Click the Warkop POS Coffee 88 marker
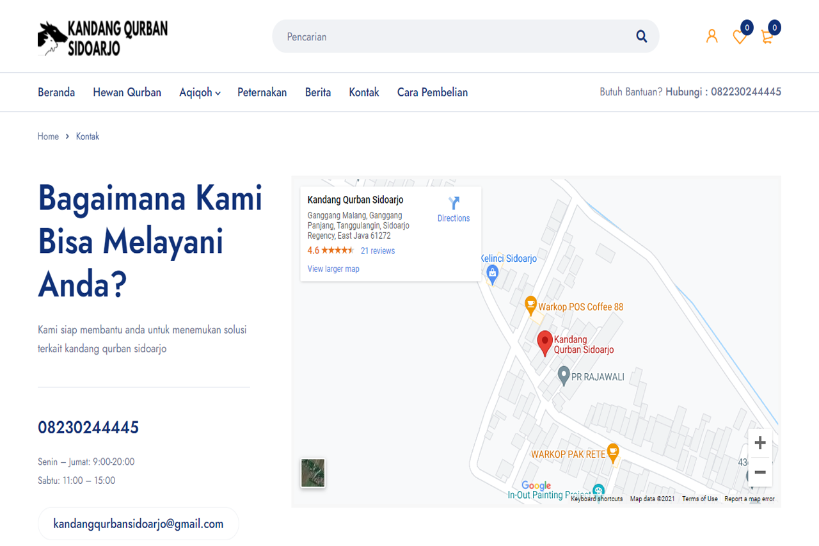The height and width of the screenshot is (546, 819). (530, 305)
